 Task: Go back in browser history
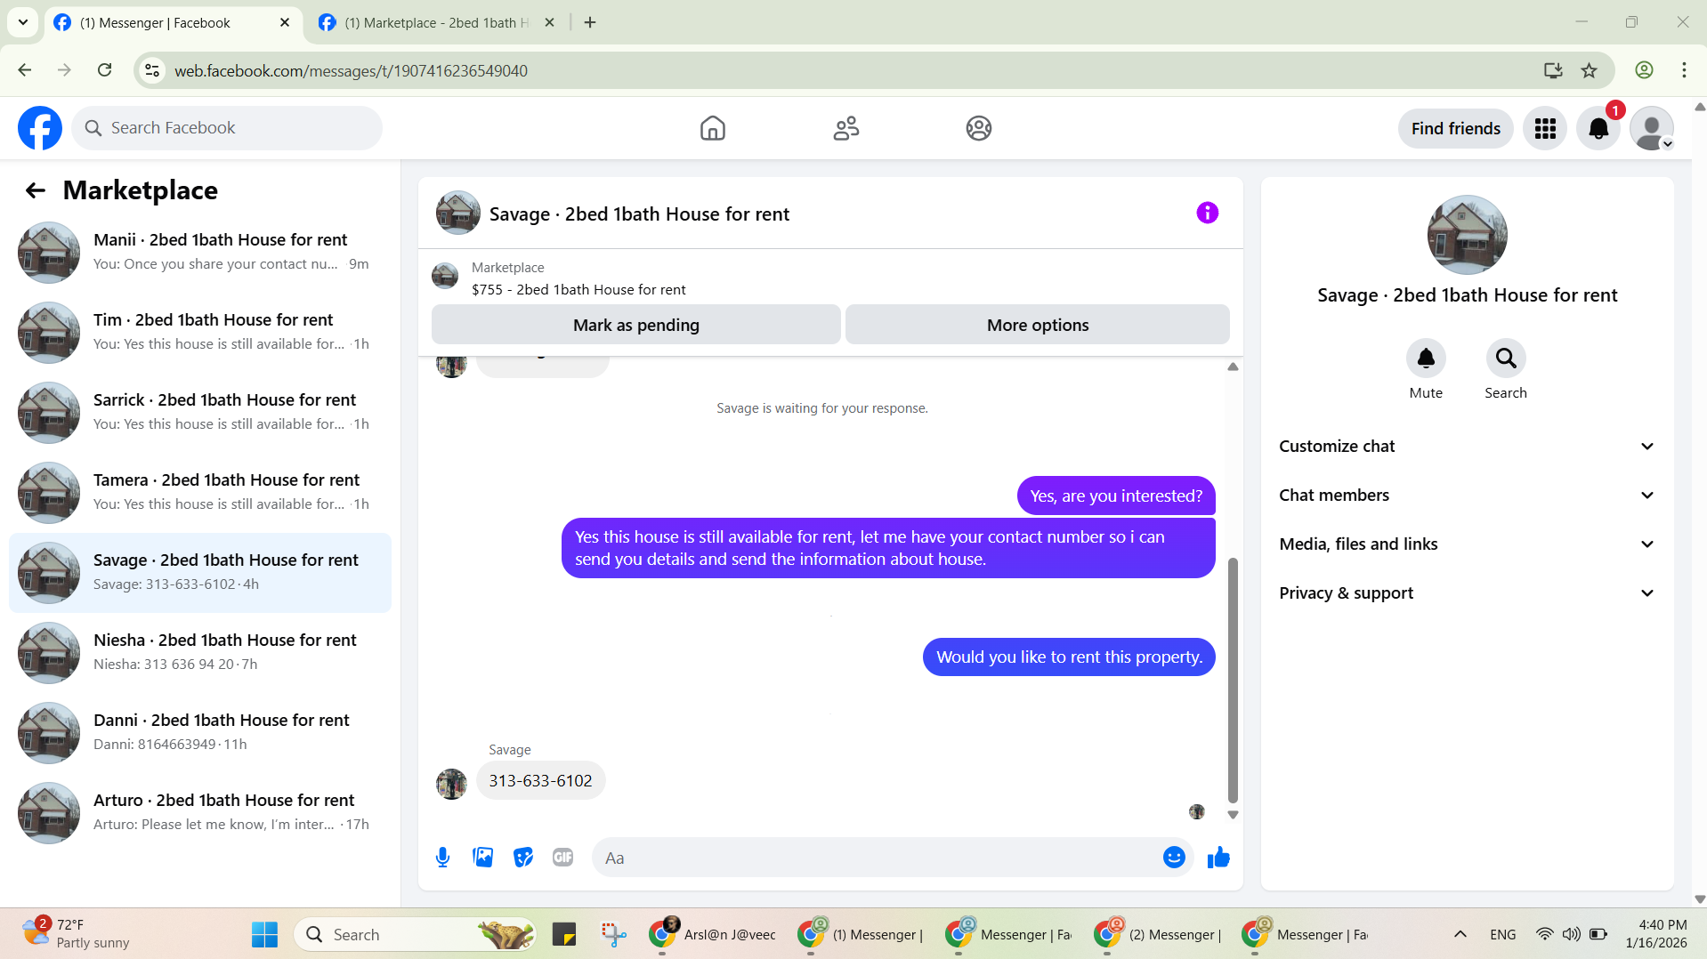pyautogui.click(x=25, y=70)
